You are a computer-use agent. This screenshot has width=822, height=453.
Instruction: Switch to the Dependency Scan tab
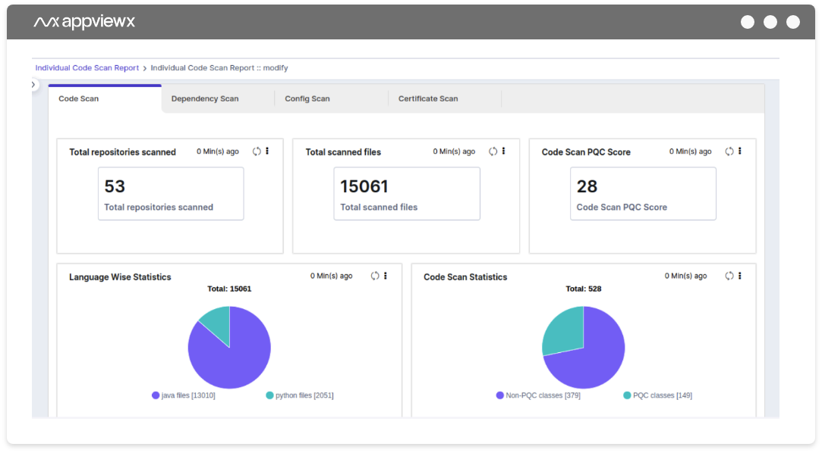pos(204,98)
